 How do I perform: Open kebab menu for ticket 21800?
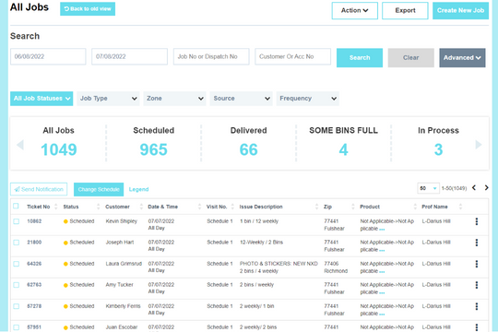477,243
